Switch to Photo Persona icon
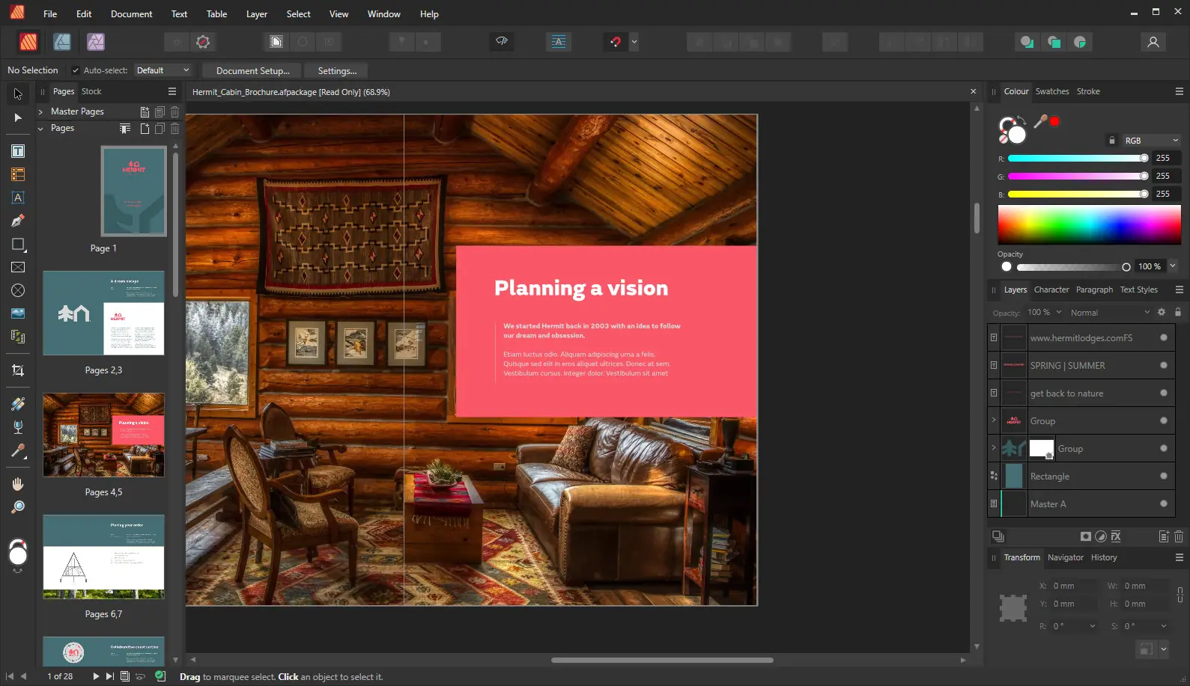 (x=96, y=42)
